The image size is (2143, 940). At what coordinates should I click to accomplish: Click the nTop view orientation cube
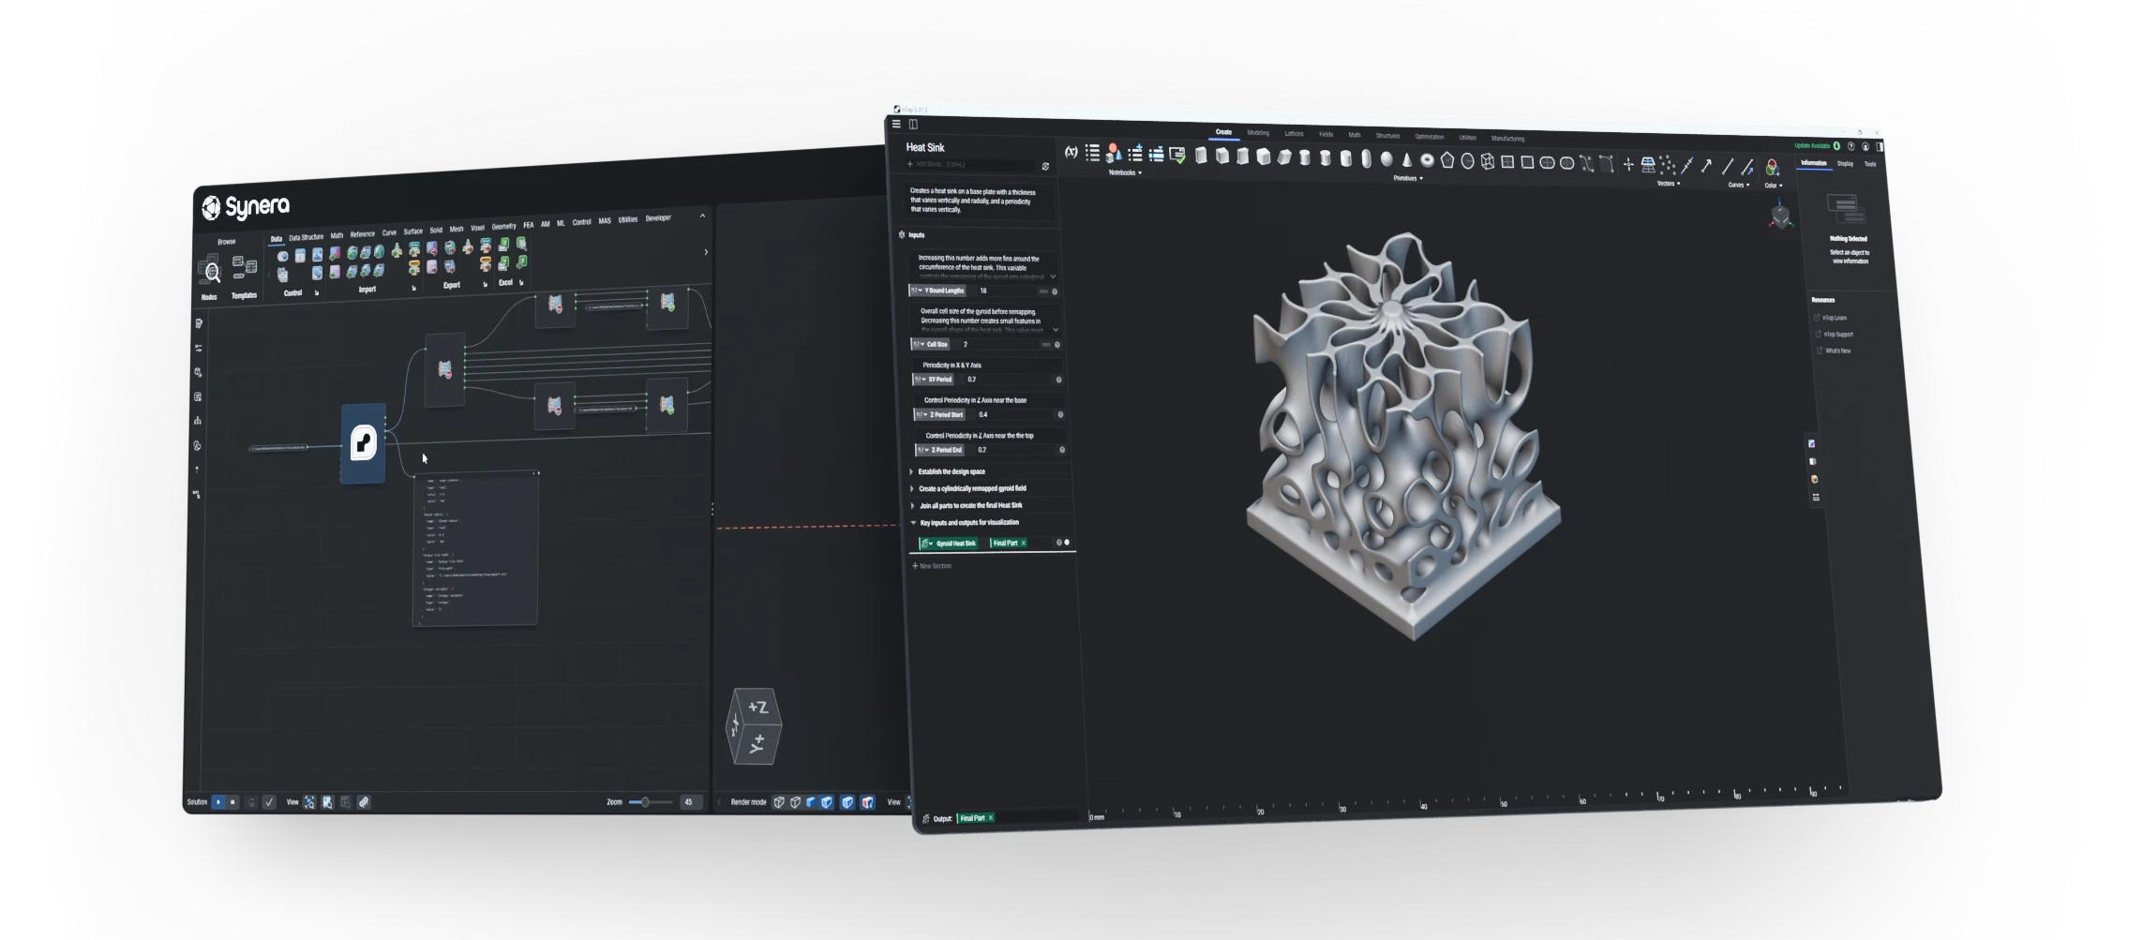tap(1781, 216)
